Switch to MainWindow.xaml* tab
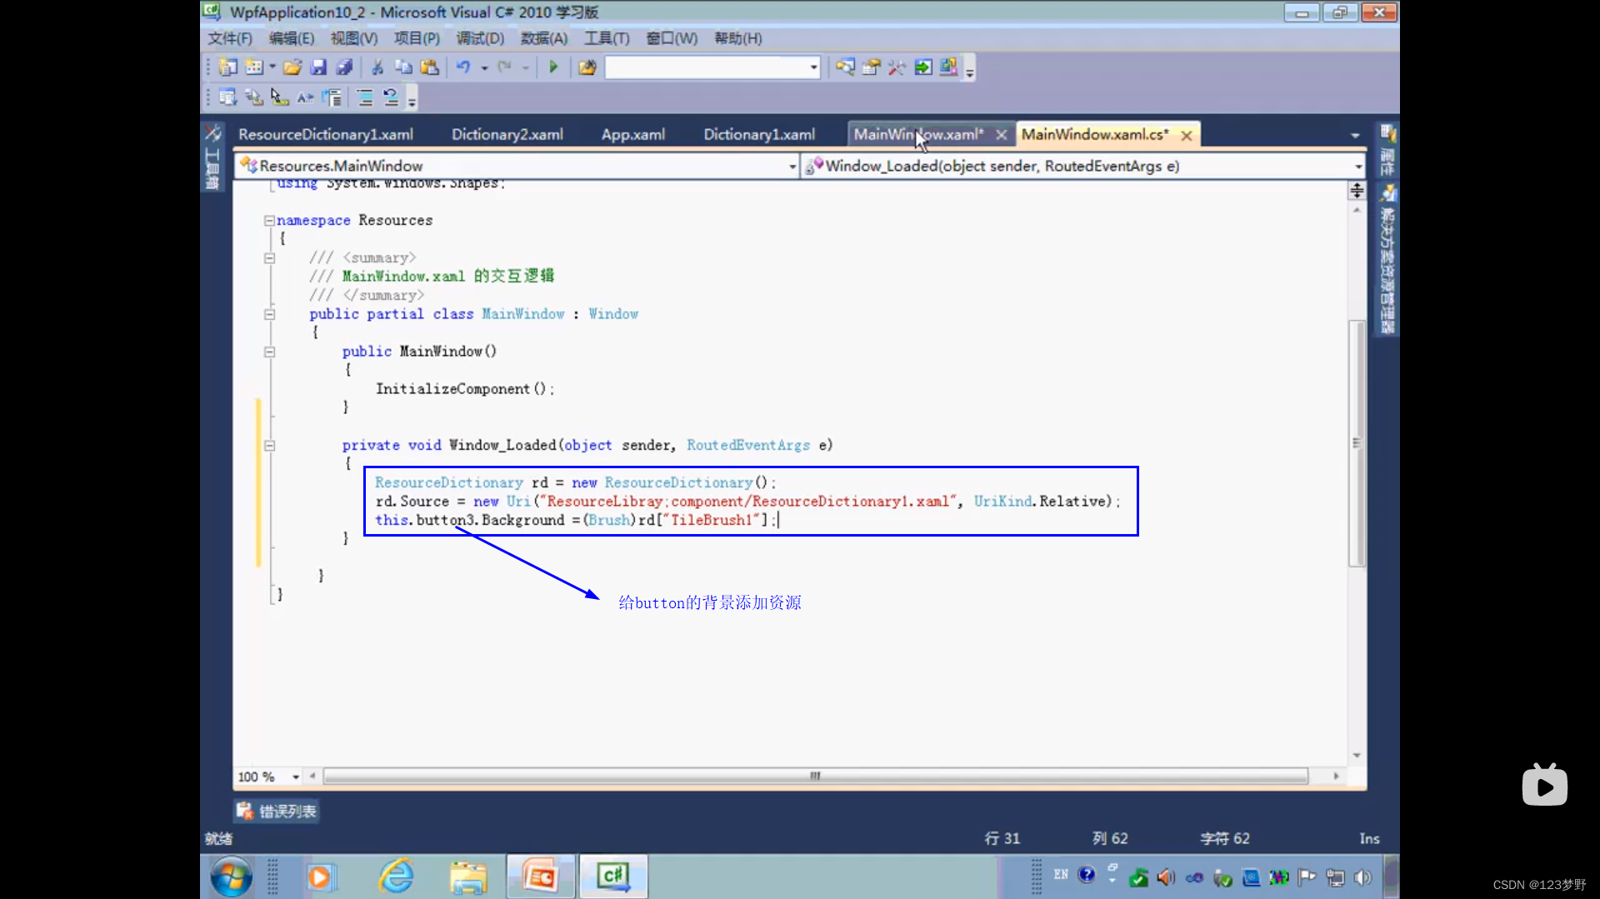This screenshot has width=1600, height=899. click(x=918, y=134)
